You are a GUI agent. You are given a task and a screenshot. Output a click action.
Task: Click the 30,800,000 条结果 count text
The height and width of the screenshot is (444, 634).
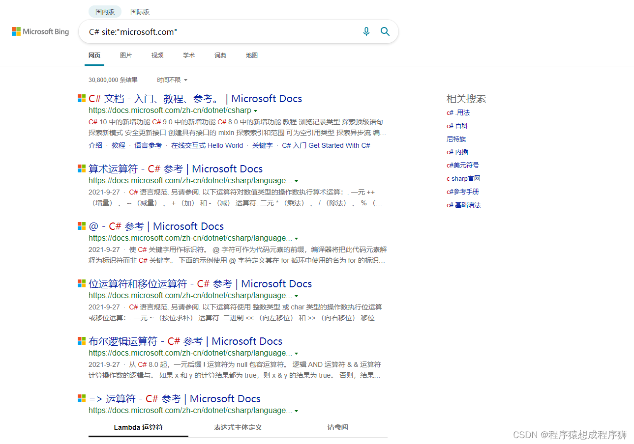113,80
